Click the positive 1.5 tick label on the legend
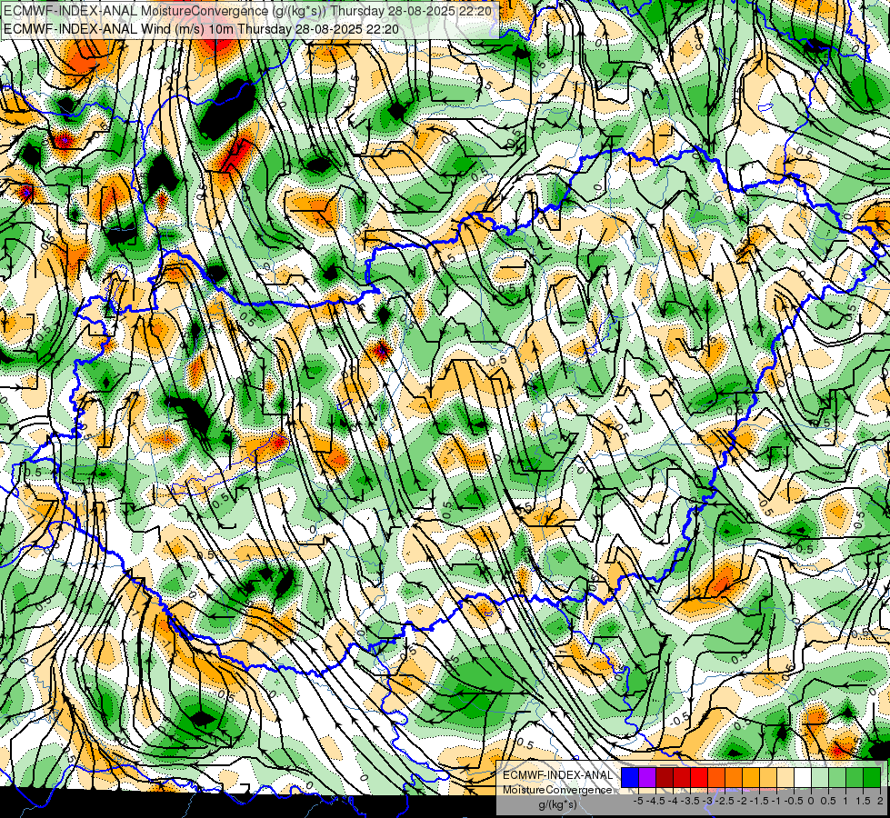This screenshot has height=818, width=890. 863,801
